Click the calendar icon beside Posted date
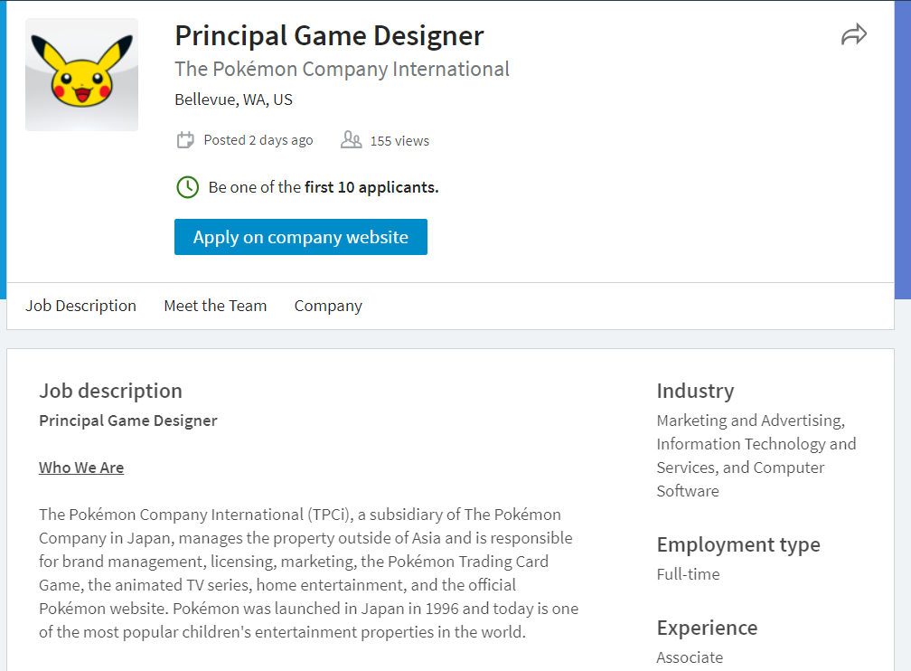Screen dimensions: 911x671 (185, 139)
